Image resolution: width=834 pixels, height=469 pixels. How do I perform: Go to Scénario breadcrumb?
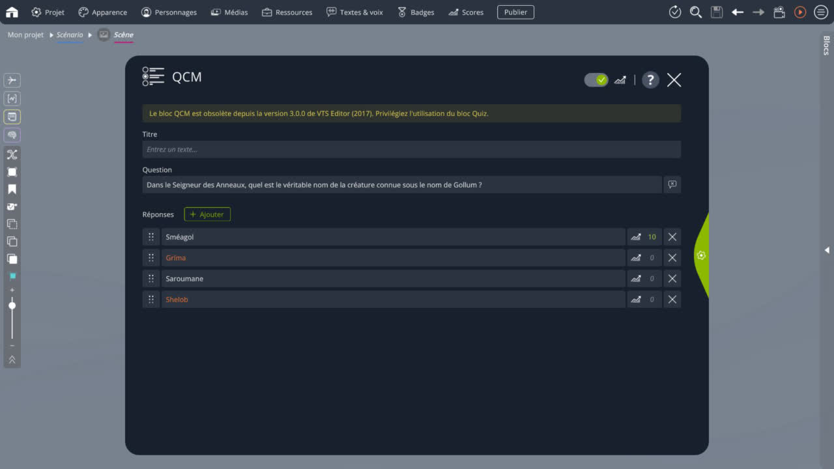pyautogui.click(x=70, y=35)
